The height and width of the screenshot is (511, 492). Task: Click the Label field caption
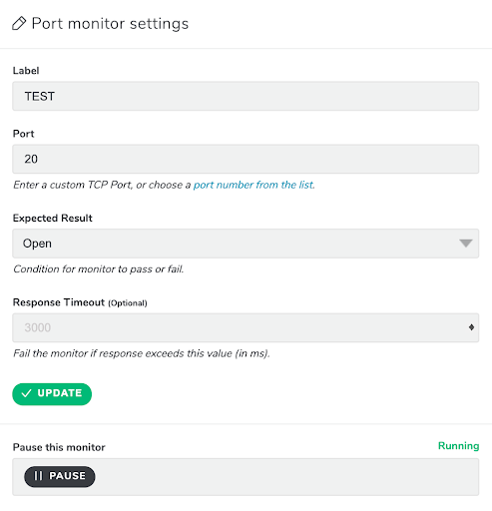click(x=26, y=71)
